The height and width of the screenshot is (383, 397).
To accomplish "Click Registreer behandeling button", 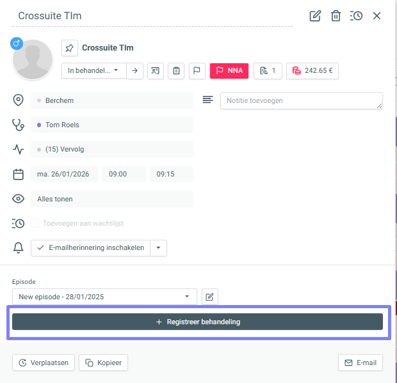I will [x=197, y=322].
